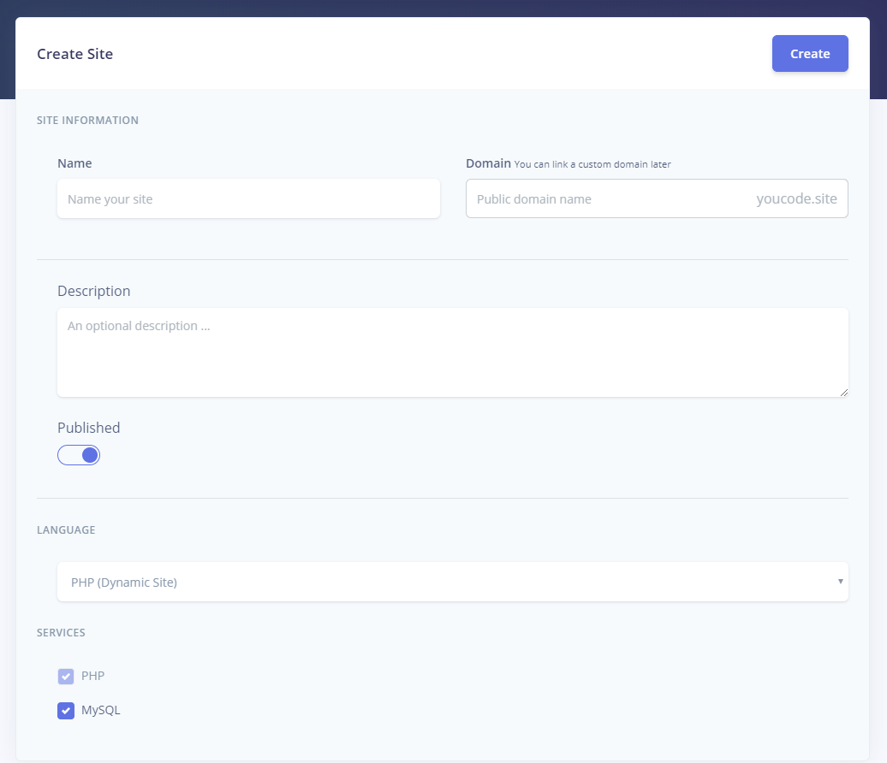Image resolution: width=887 pixels, height=763 pixels.
Task: Uncheck the MySQL service
Action: [66, 710]
